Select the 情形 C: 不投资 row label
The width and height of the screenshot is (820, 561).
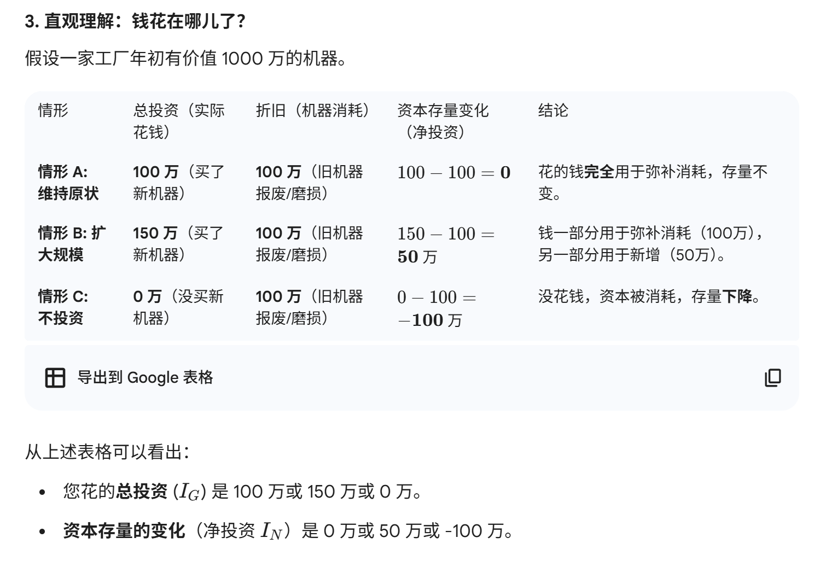tap(62, 307)
